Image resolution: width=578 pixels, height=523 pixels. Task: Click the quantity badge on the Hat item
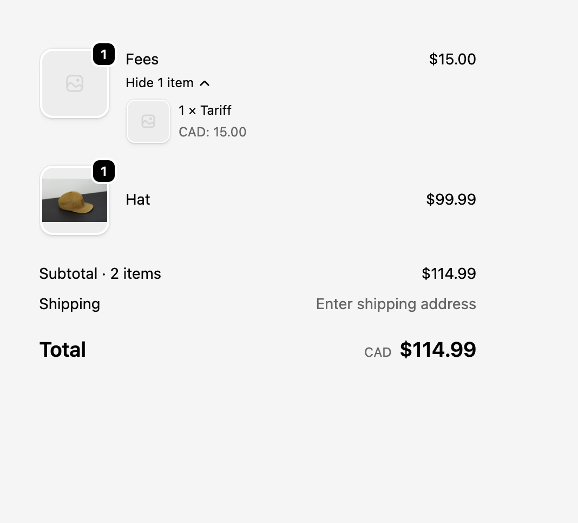click(x=104, y=171)
